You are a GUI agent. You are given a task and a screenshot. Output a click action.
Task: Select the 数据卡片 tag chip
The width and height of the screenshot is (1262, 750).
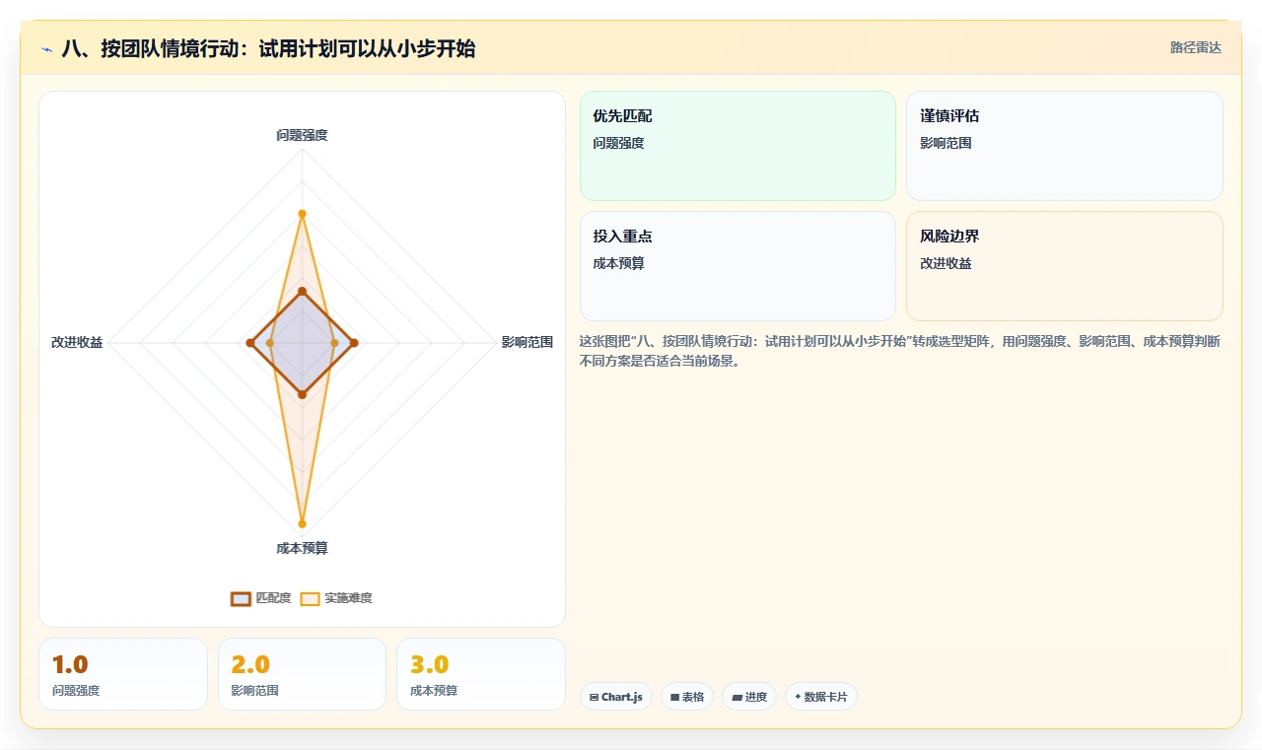pyautogui.click(x=821, y=697)
